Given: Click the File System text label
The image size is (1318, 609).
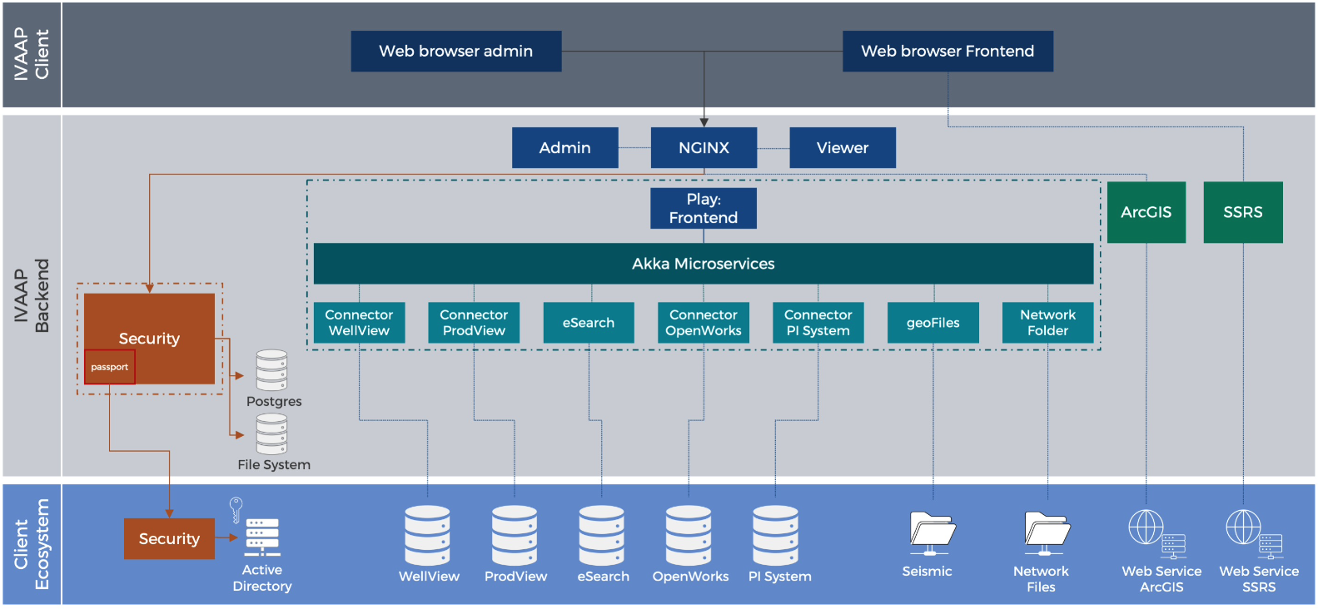Looking at the screenshot, I should (274, 464).
